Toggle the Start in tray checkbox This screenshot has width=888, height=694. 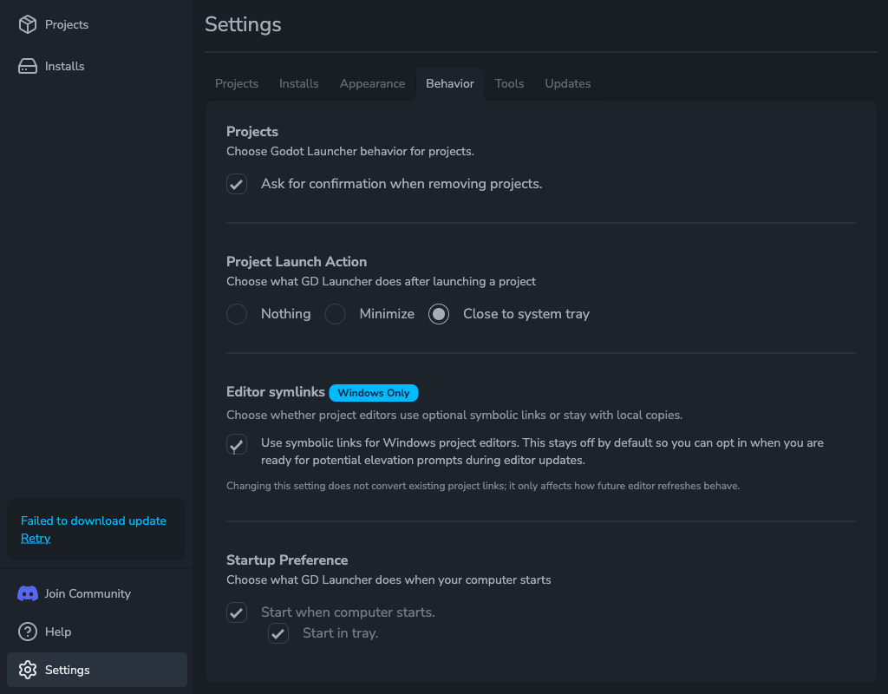click(278, 633)
